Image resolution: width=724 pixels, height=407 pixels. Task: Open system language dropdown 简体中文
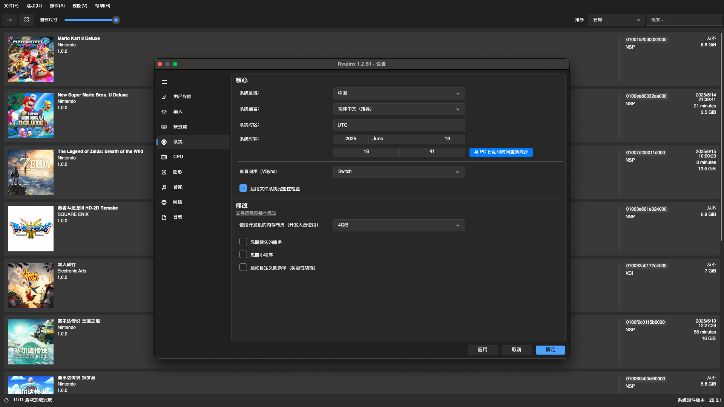pos(399,109)
